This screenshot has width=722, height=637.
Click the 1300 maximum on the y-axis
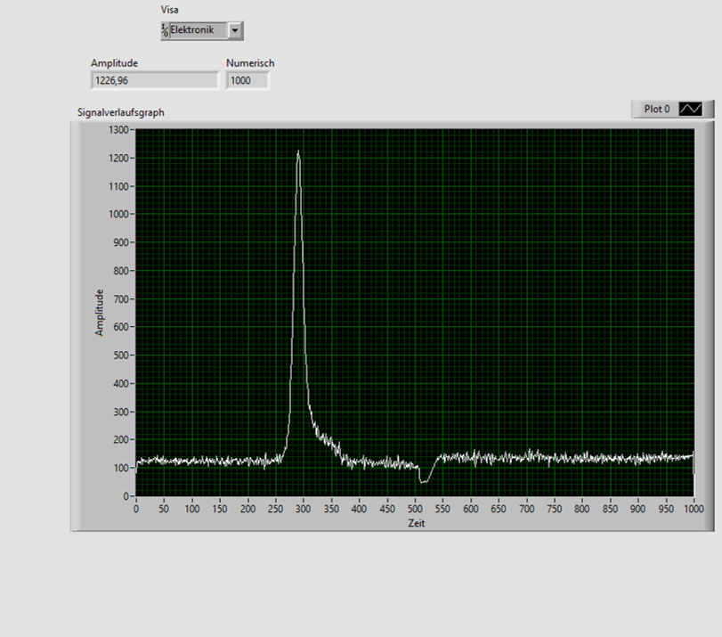(x=118, y=130)
